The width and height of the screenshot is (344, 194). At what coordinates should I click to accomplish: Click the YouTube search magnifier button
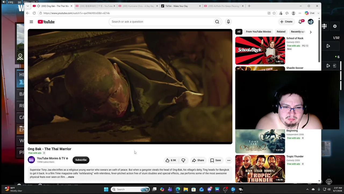pos(217,22)
